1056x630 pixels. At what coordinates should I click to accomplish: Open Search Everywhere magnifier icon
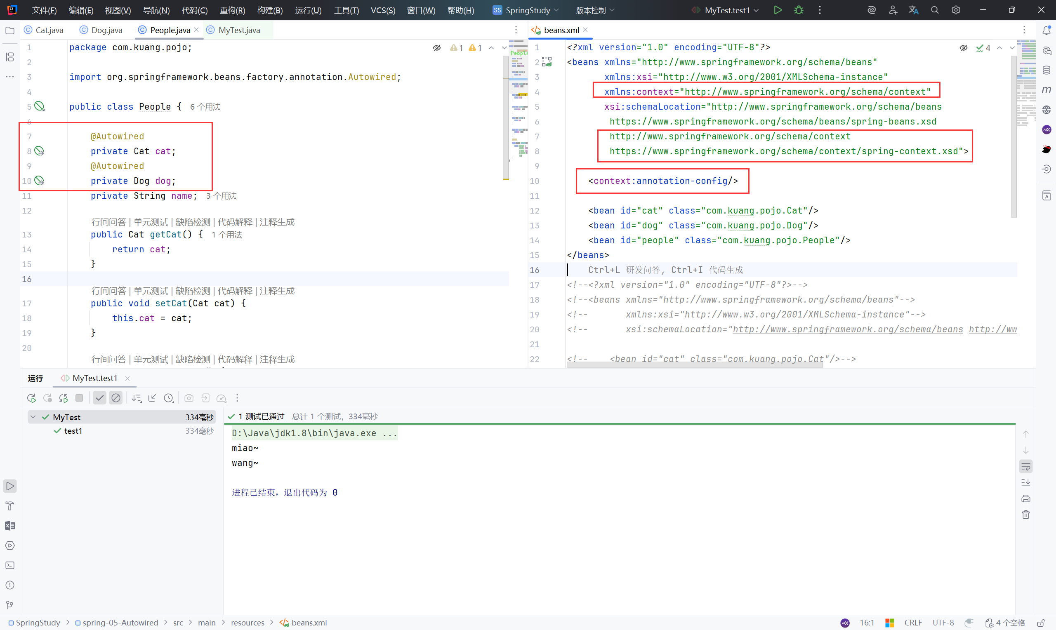click(x=935, y=10)
